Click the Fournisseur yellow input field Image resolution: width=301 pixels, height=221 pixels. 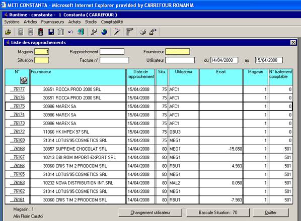pos(178,52)
